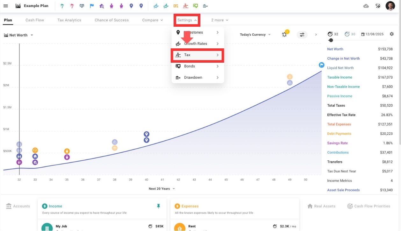Go to the Cash Flow Priorities section

coord(369,206)
